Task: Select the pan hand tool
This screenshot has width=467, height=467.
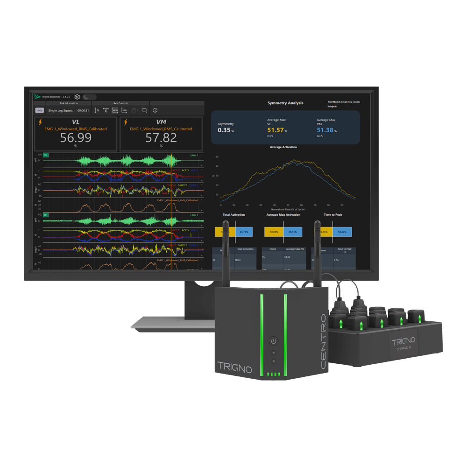Action: (133, 111)
